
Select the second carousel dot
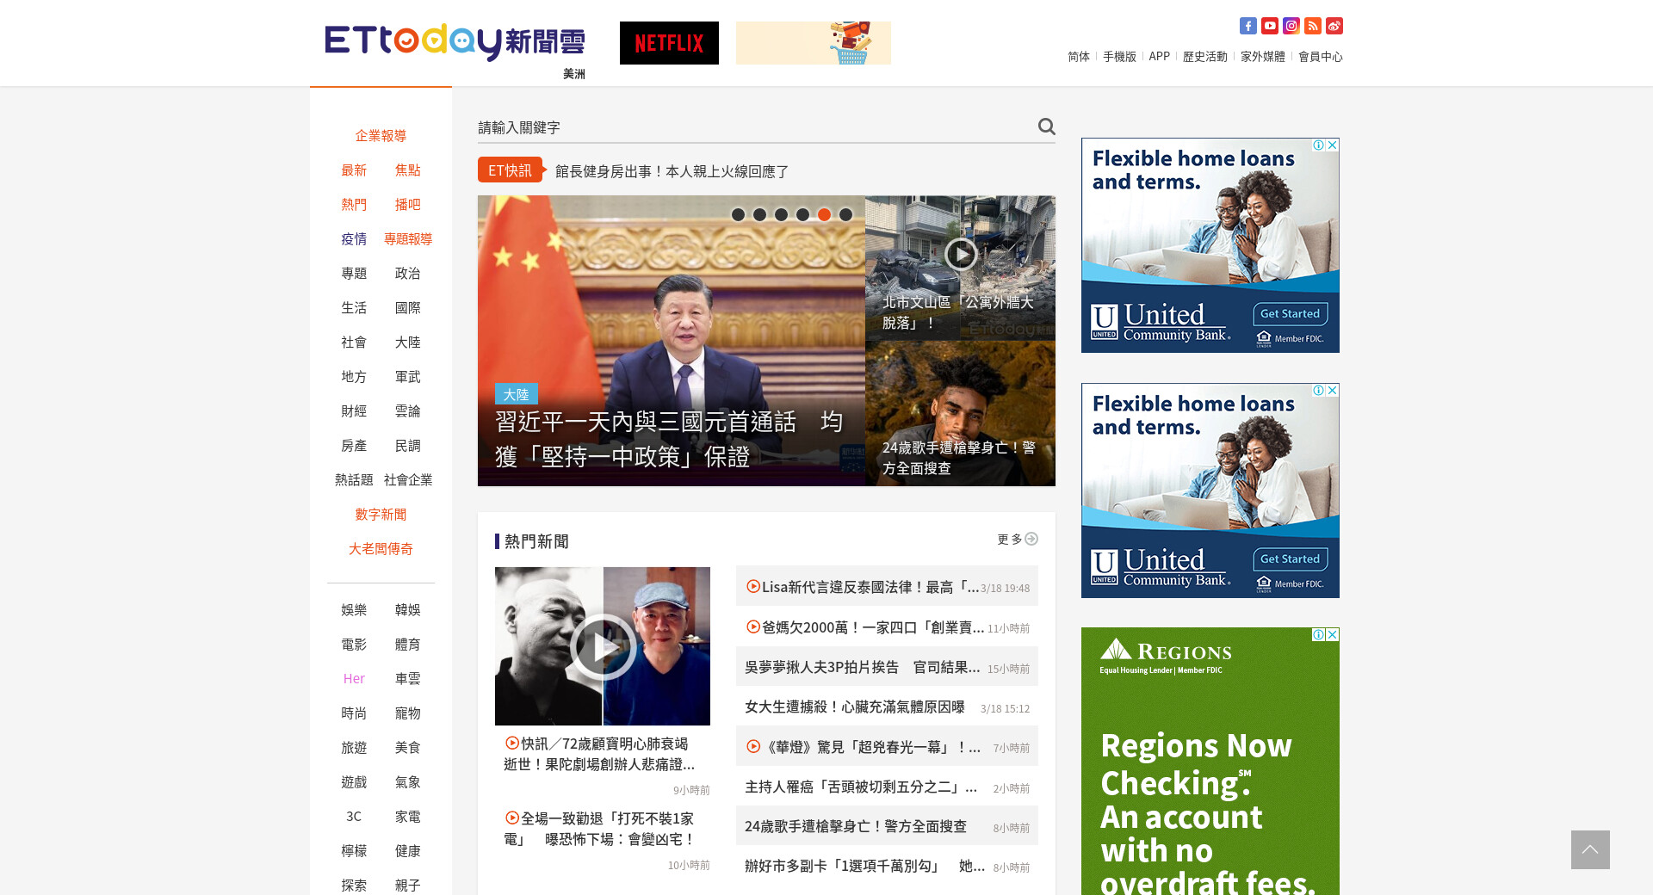tap(759, 215)
